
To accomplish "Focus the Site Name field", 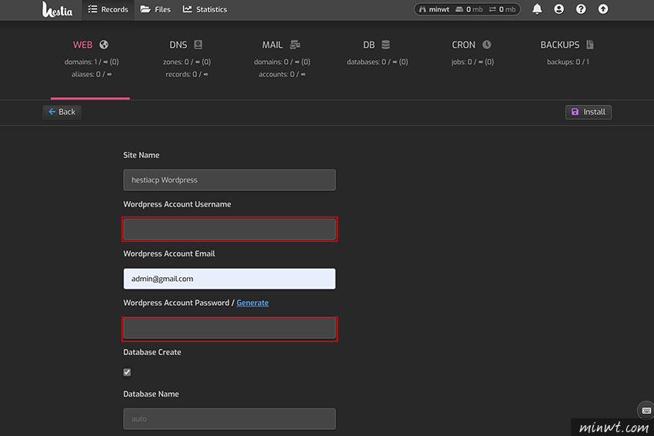I will [229, 180].
